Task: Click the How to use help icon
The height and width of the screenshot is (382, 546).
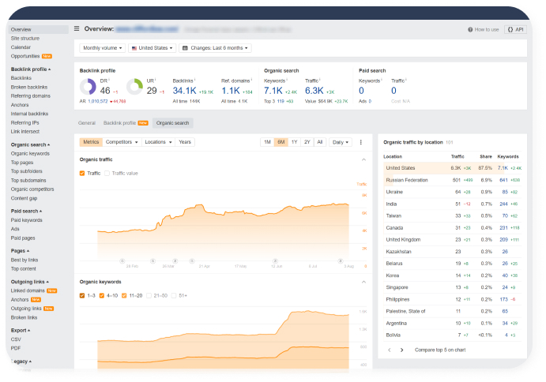Action: (x=471, y=29)
